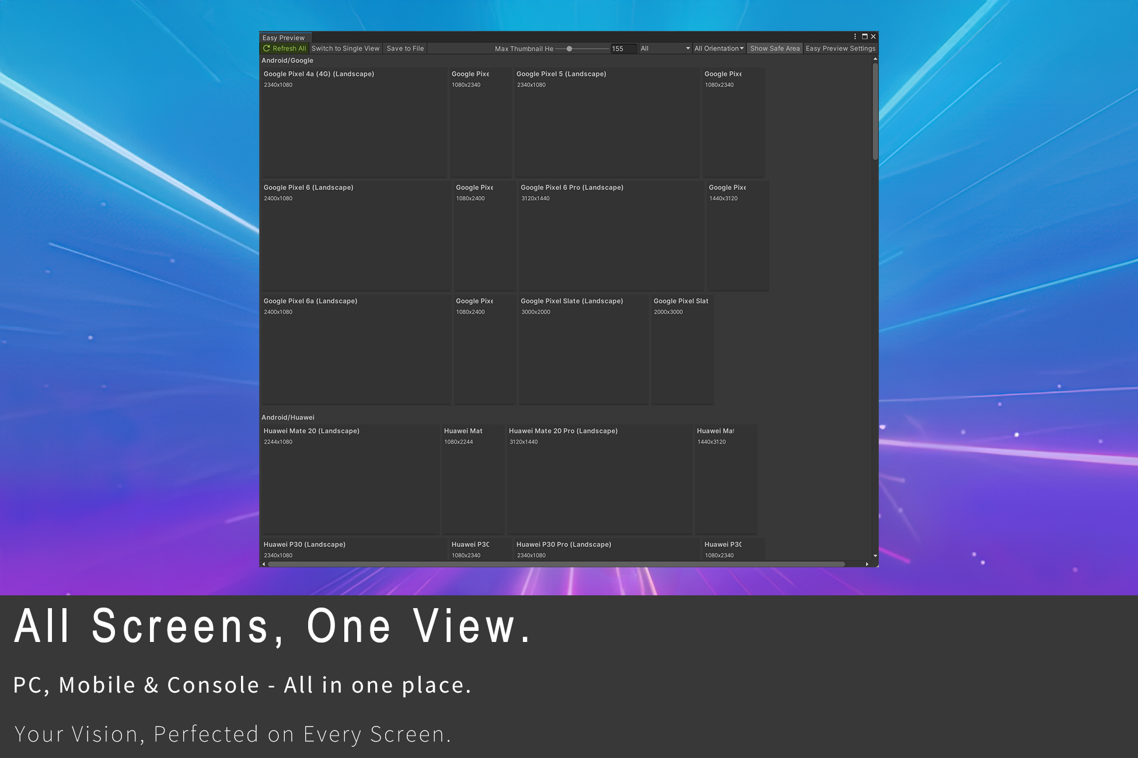This screenshot has height=758, width=1138.
Task: Click the horizontal scrollbar's right arrow
Action: coord(867,564)
